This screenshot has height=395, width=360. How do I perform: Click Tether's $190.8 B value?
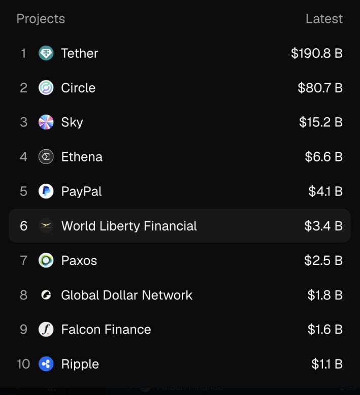[317, 53]
